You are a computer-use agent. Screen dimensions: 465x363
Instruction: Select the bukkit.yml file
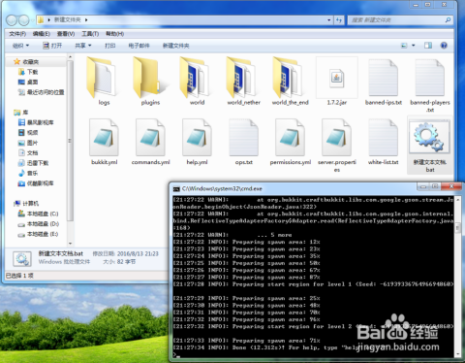(x=104, y=137)
